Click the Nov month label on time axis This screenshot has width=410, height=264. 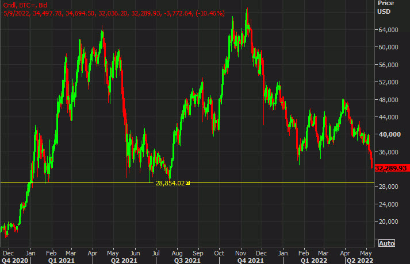240,252
